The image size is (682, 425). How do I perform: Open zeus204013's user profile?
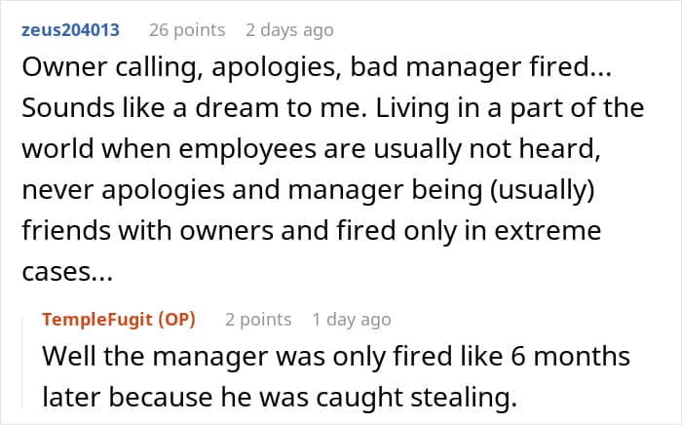(70, 30)
